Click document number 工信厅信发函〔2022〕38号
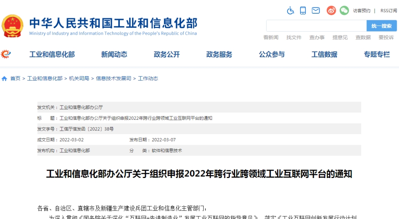Image resolution: width=399 pixels, height=219 pixels. tap(86, 129)
